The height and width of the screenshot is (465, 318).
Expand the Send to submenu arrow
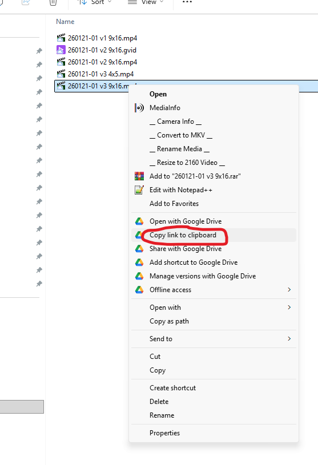[289, 339]
